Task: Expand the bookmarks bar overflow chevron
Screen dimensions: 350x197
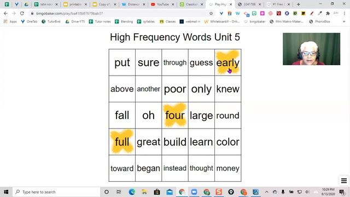Action: tap(344, 21)
